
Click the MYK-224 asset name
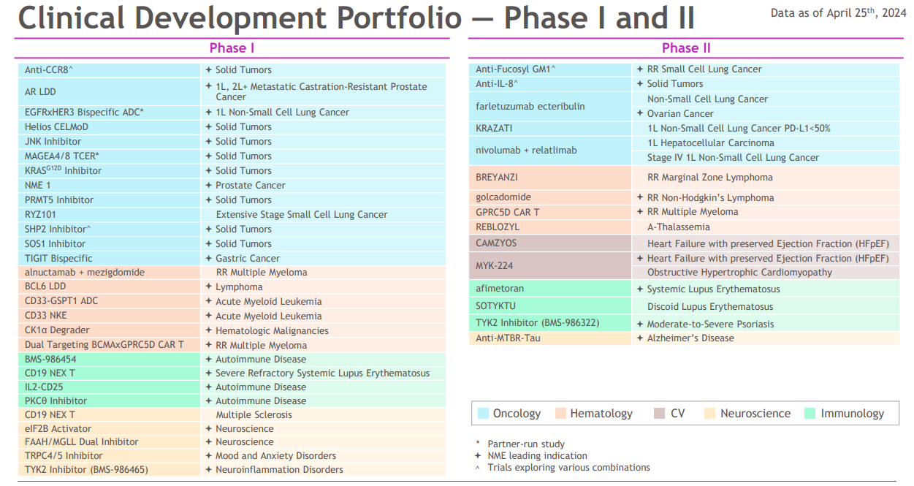click(494, 265)
